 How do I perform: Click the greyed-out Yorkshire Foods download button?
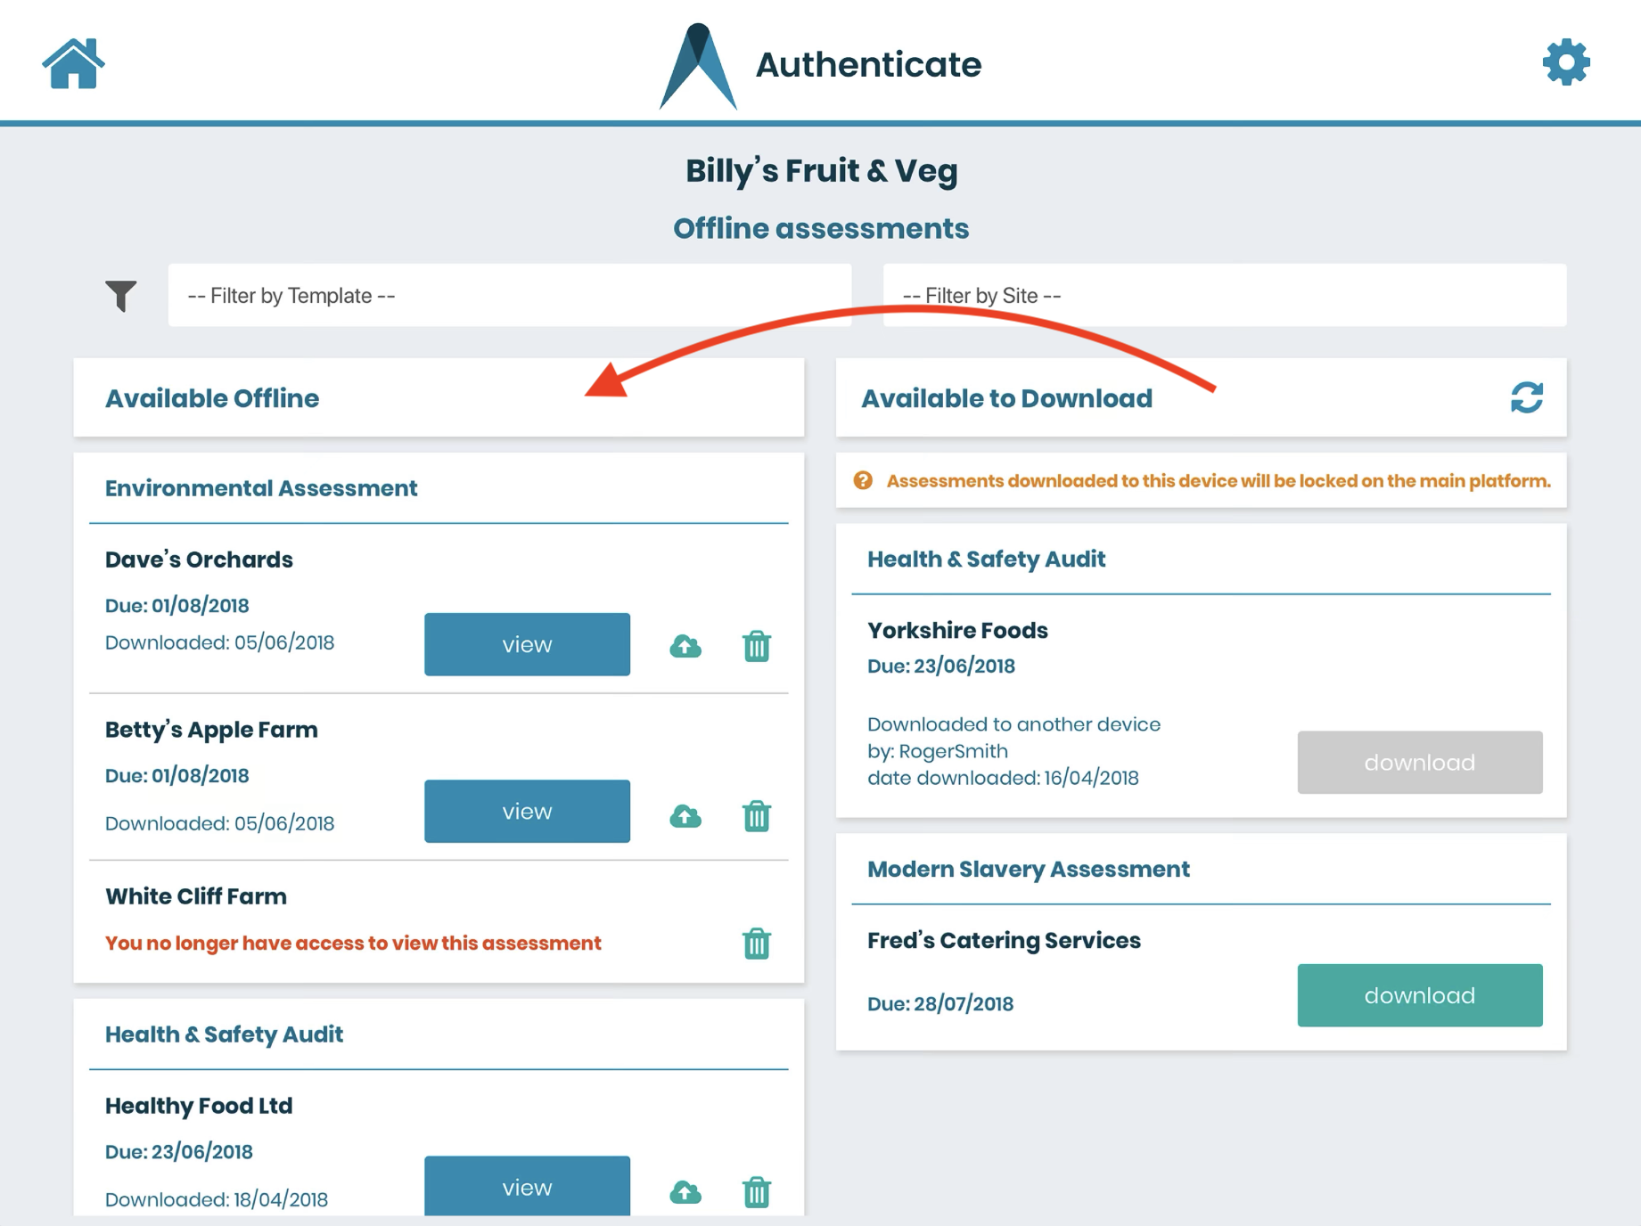click(1419, 763)
